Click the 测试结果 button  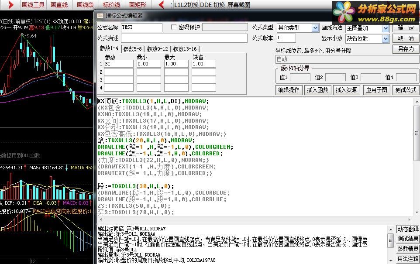click(408, 239)
